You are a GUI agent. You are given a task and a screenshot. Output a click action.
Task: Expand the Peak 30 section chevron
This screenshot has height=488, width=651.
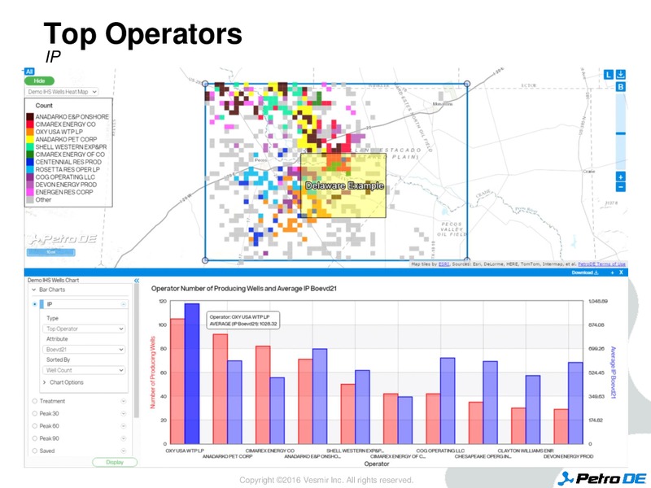pyautogui.click(x=124, y=413)
